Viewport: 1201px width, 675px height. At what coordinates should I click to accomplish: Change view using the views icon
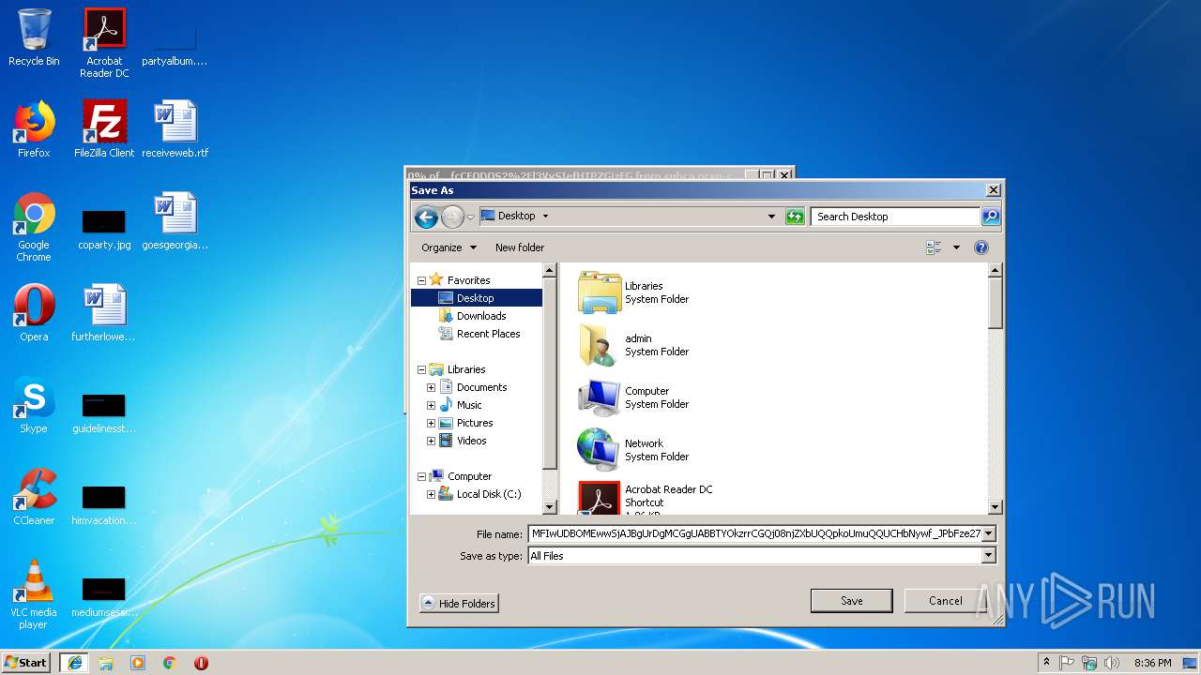(x=934, y=247)
